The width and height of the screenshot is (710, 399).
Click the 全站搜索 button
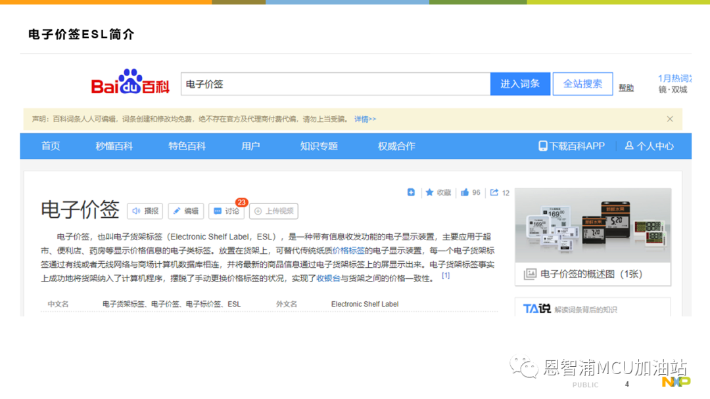(x=582, y=84)
